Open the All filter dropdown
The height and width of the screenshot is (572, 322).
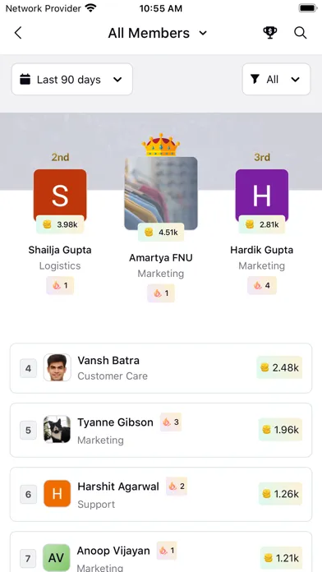point(277,79)
